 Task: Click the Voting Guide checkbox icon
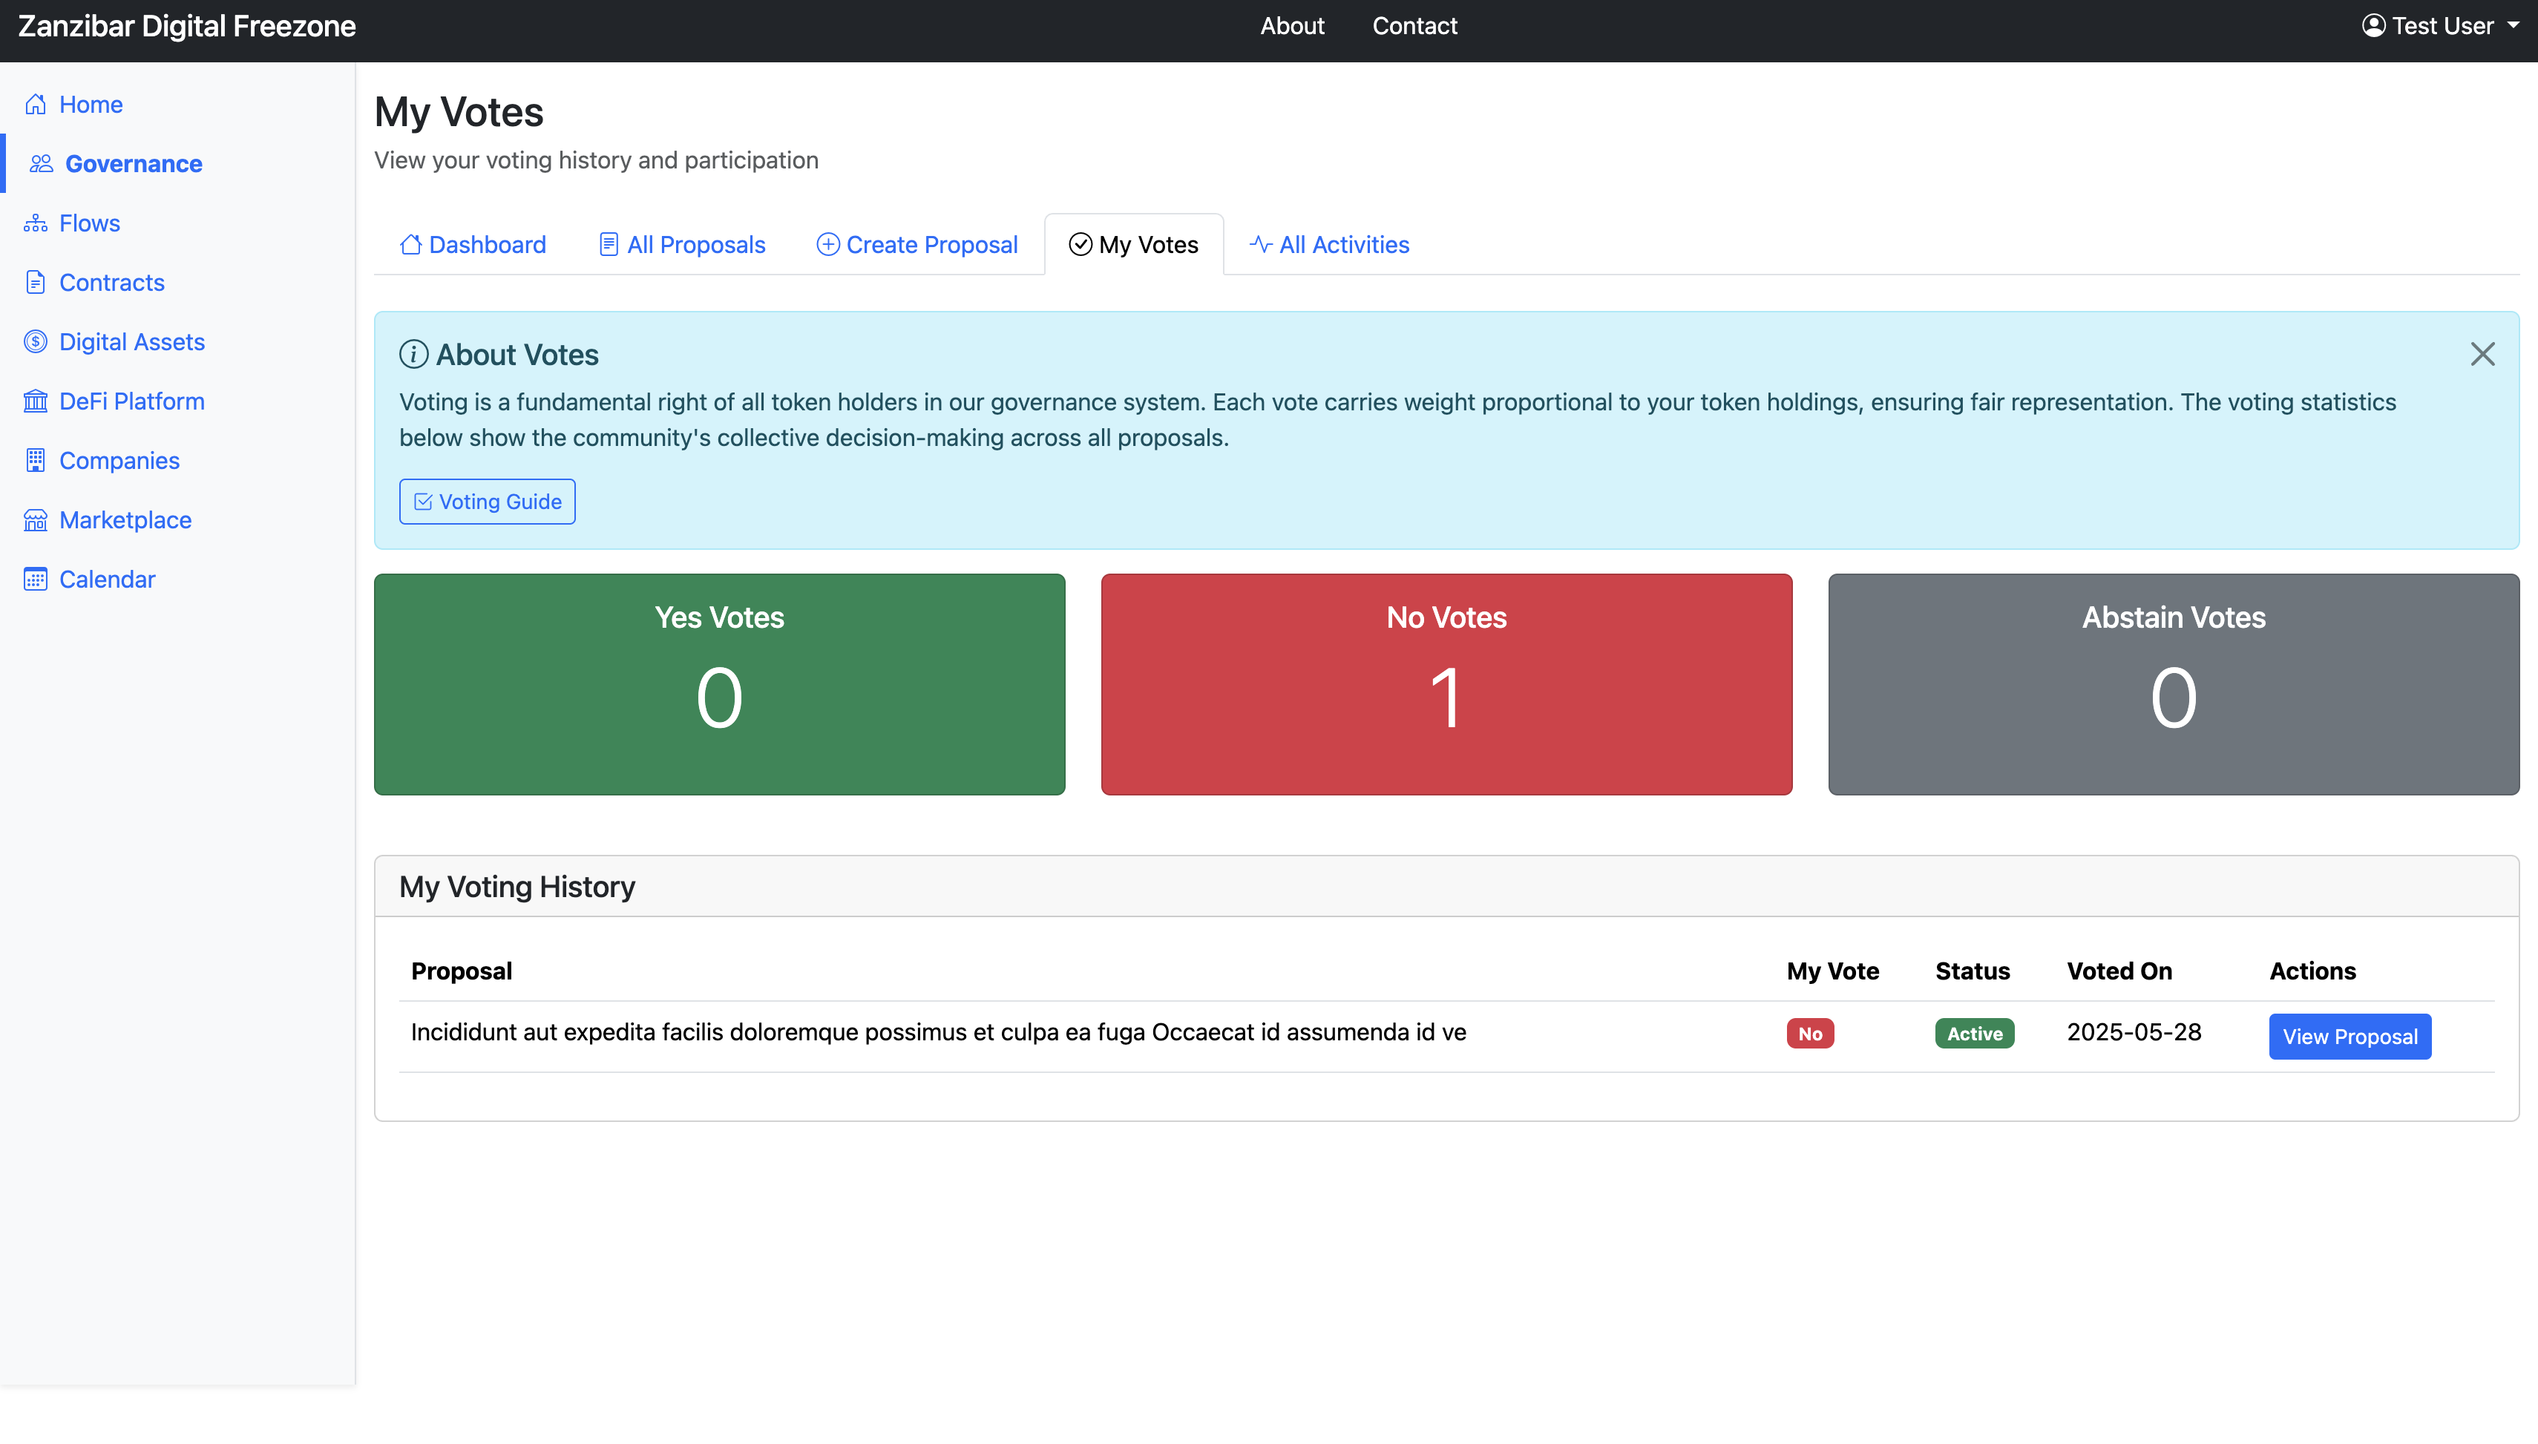click(424, 502)
